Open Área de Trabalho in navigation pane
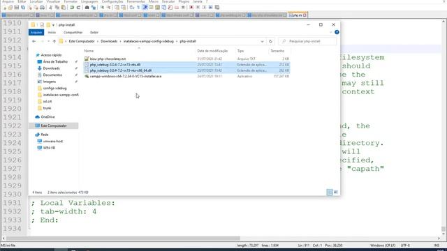Viewport: 447px width, 251px height. click(x=55, y=62)
